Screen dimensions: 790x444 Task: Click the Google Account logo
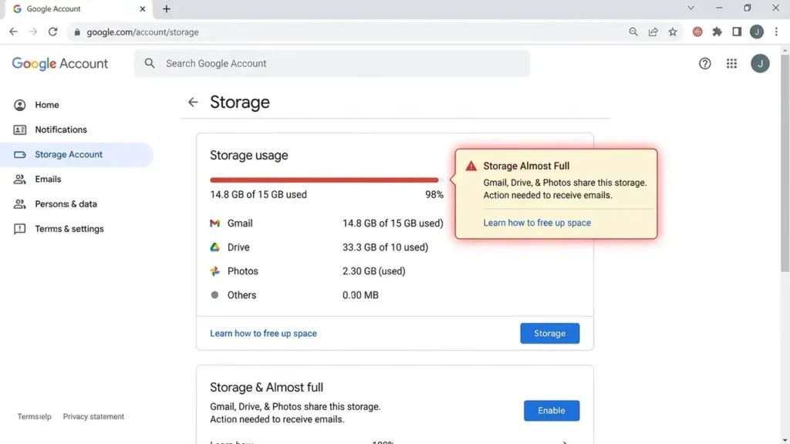tap(60, 63)
